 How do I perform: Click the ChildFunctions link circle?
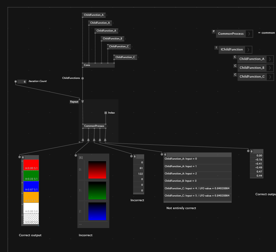point(83,78)
